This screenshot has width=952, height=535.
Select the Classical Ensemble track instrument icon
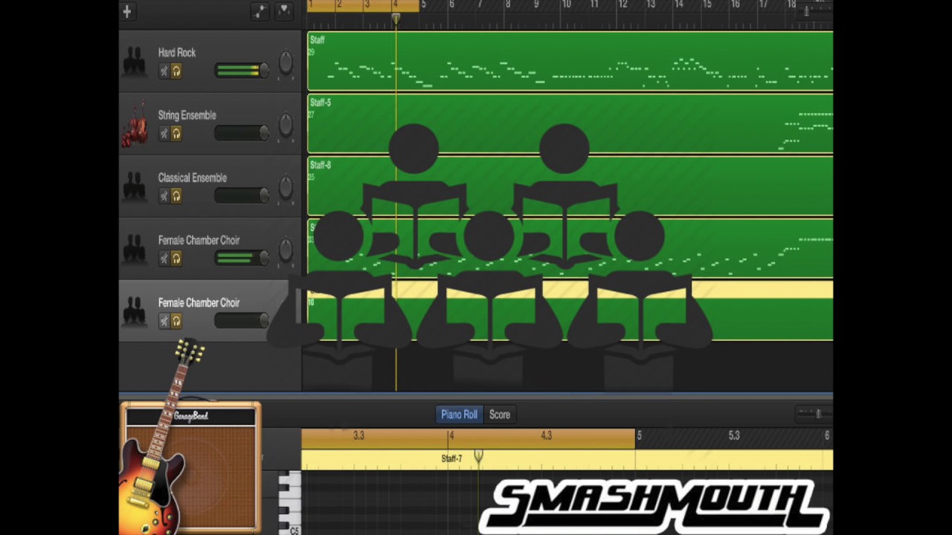click(x=135, y=187)
